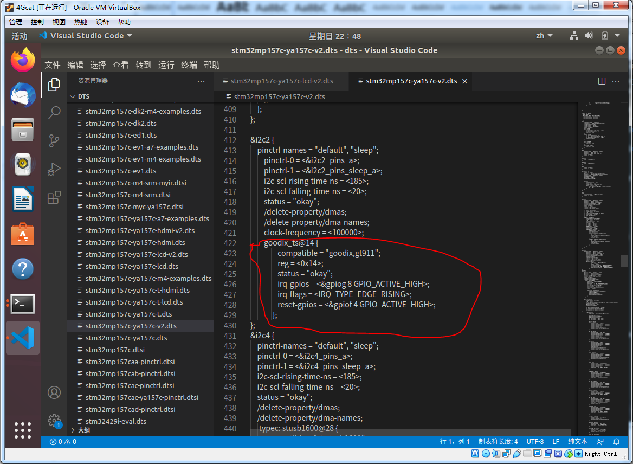
Task: Open Visual Studio Code app menu dropdown
Action: click(x=86, y=36)
